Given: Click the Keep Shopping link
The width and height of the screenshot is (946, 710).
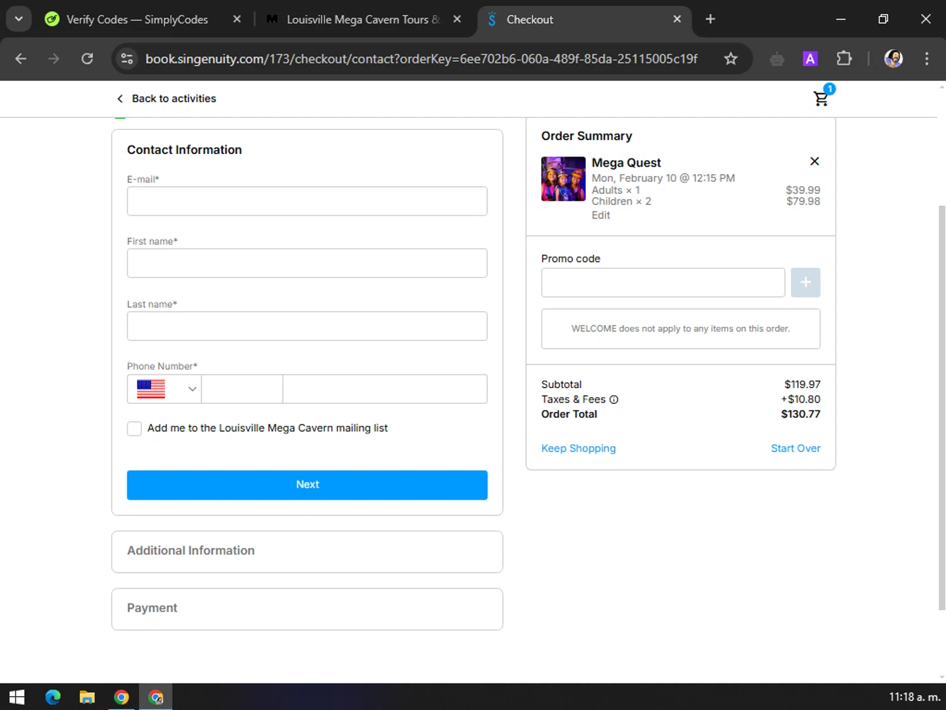Looking at the screenshot, I should [578, 448].
